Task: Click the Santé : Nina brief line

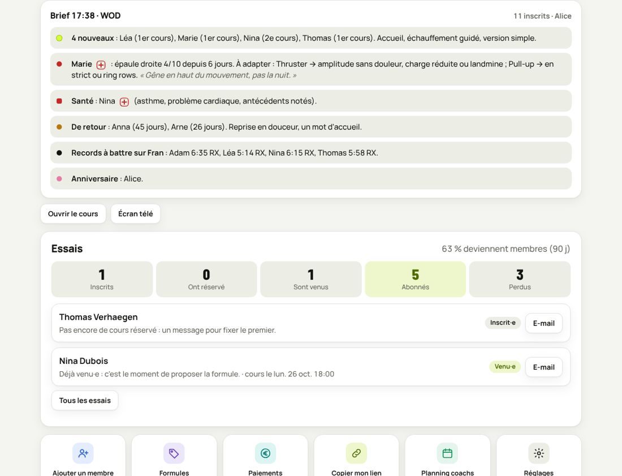Action: (311, 101)
